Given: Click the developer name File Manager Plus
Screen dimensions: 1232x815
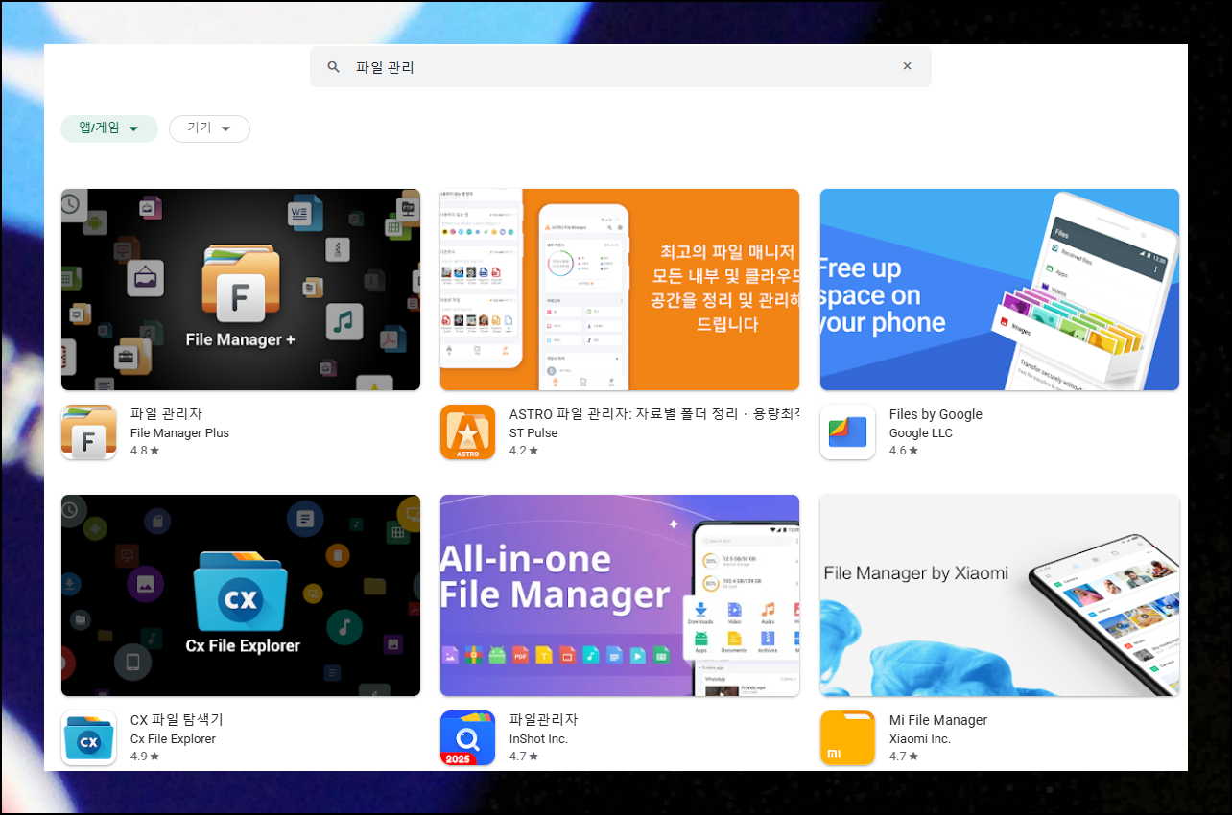Looking at the screenshot, I should [179, 432].
